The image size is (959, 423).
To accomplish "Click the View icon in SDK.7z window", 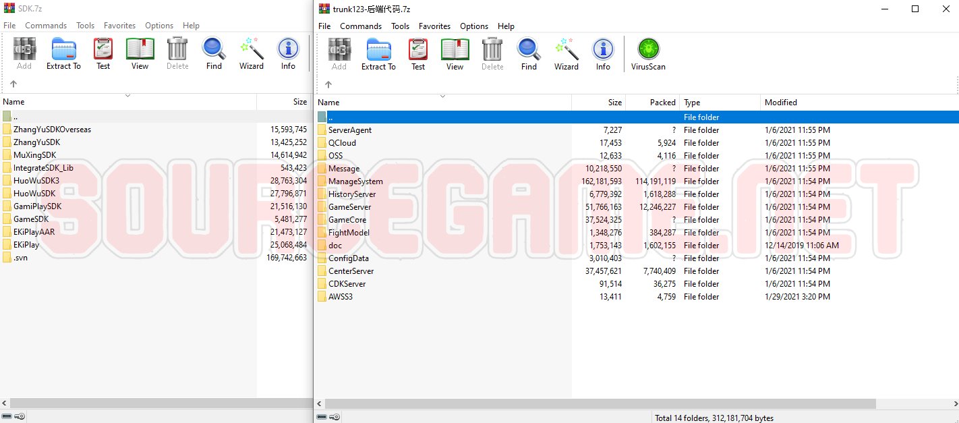I will pyautogui.click(x=140, y=54).
